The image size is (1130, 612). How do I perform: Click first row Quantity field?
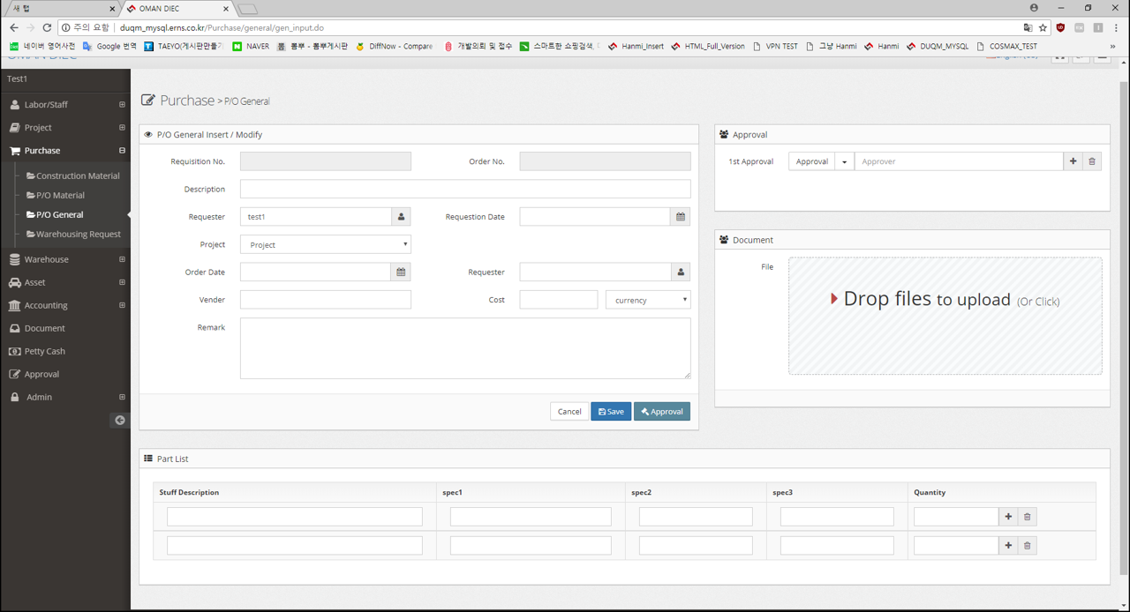(x=956, y=517)
